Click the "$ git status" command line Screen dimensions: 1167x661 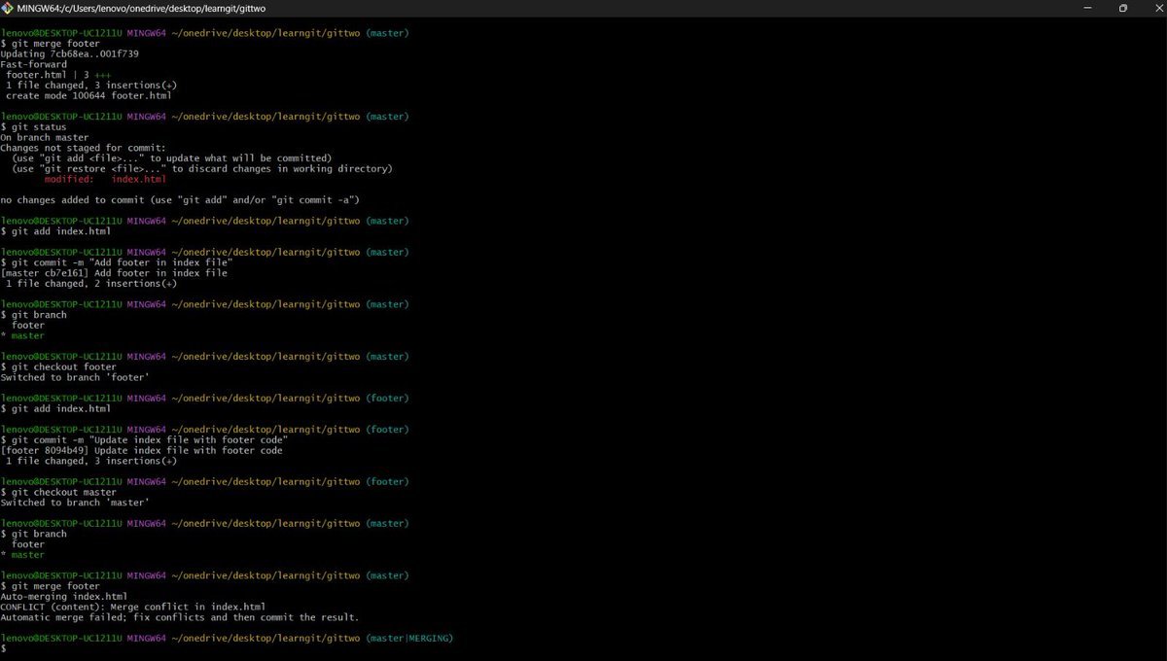pos(33,127)
